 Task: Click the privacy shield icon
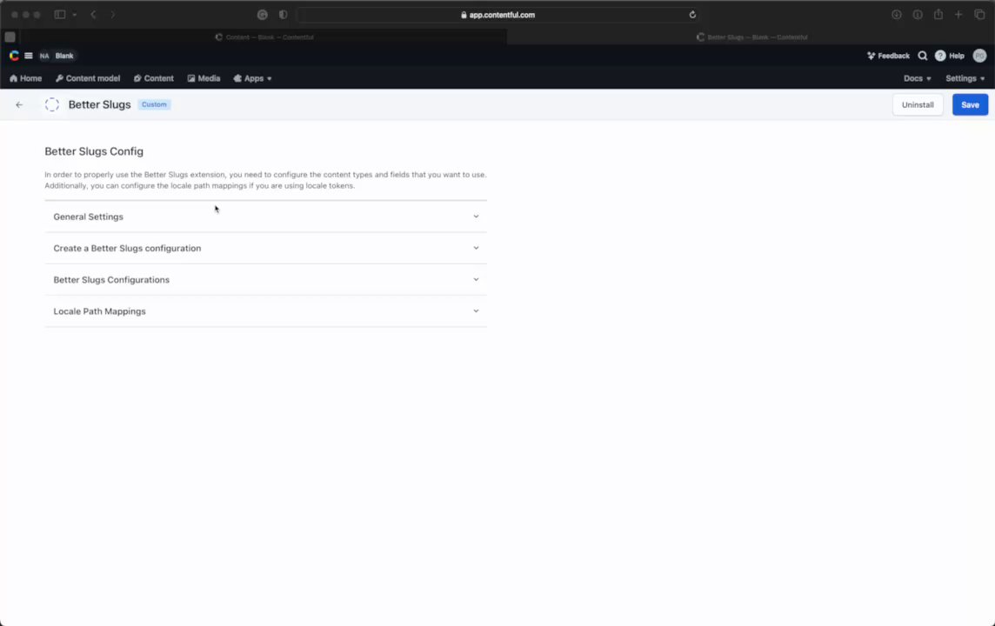coord(283,15)
